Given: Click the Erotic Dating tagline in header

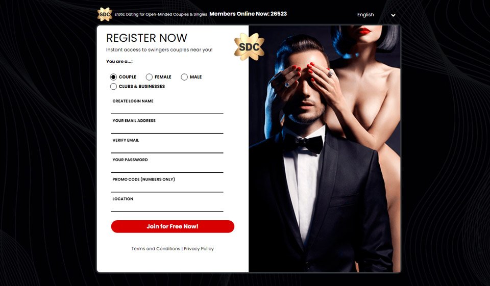Looking at the screenshot, I should point(161,14).
